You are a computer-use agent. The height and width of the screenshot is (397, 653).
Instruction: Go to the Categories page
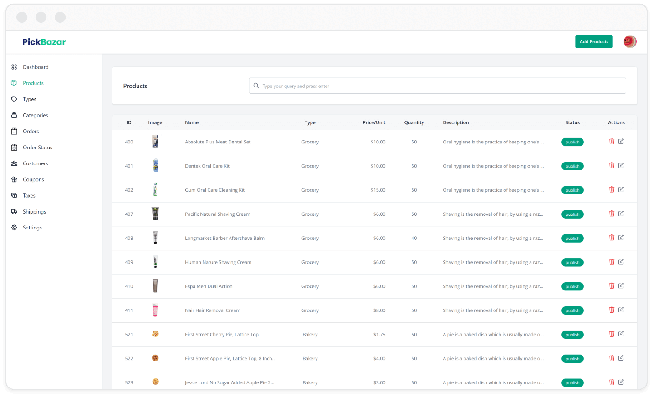tap(35, 116)
